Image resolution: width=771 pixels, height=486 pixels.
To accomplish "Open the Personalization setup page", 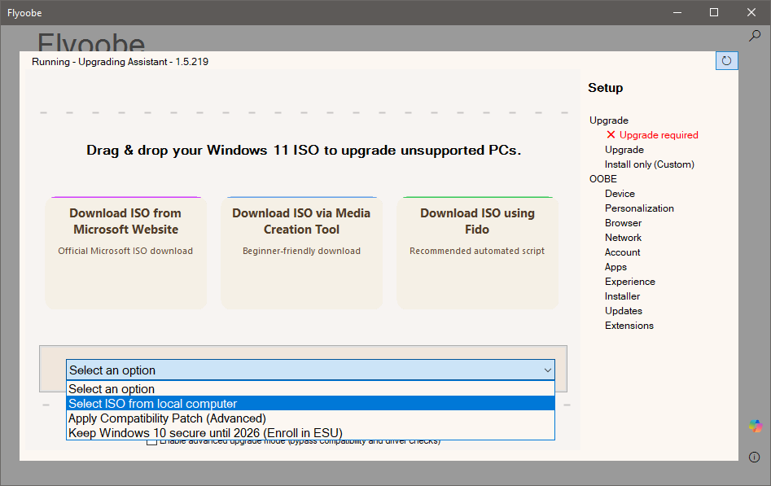I will point(639,208).
